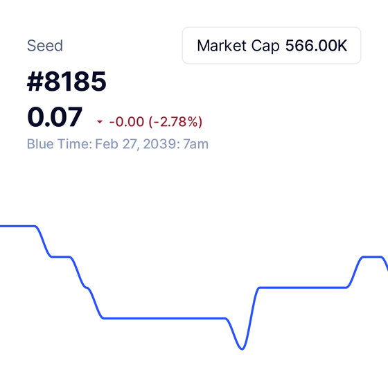This screenshot has height=388, width=388.
Task: Select the Blue Time label text
Action: [x=60, y=144]
